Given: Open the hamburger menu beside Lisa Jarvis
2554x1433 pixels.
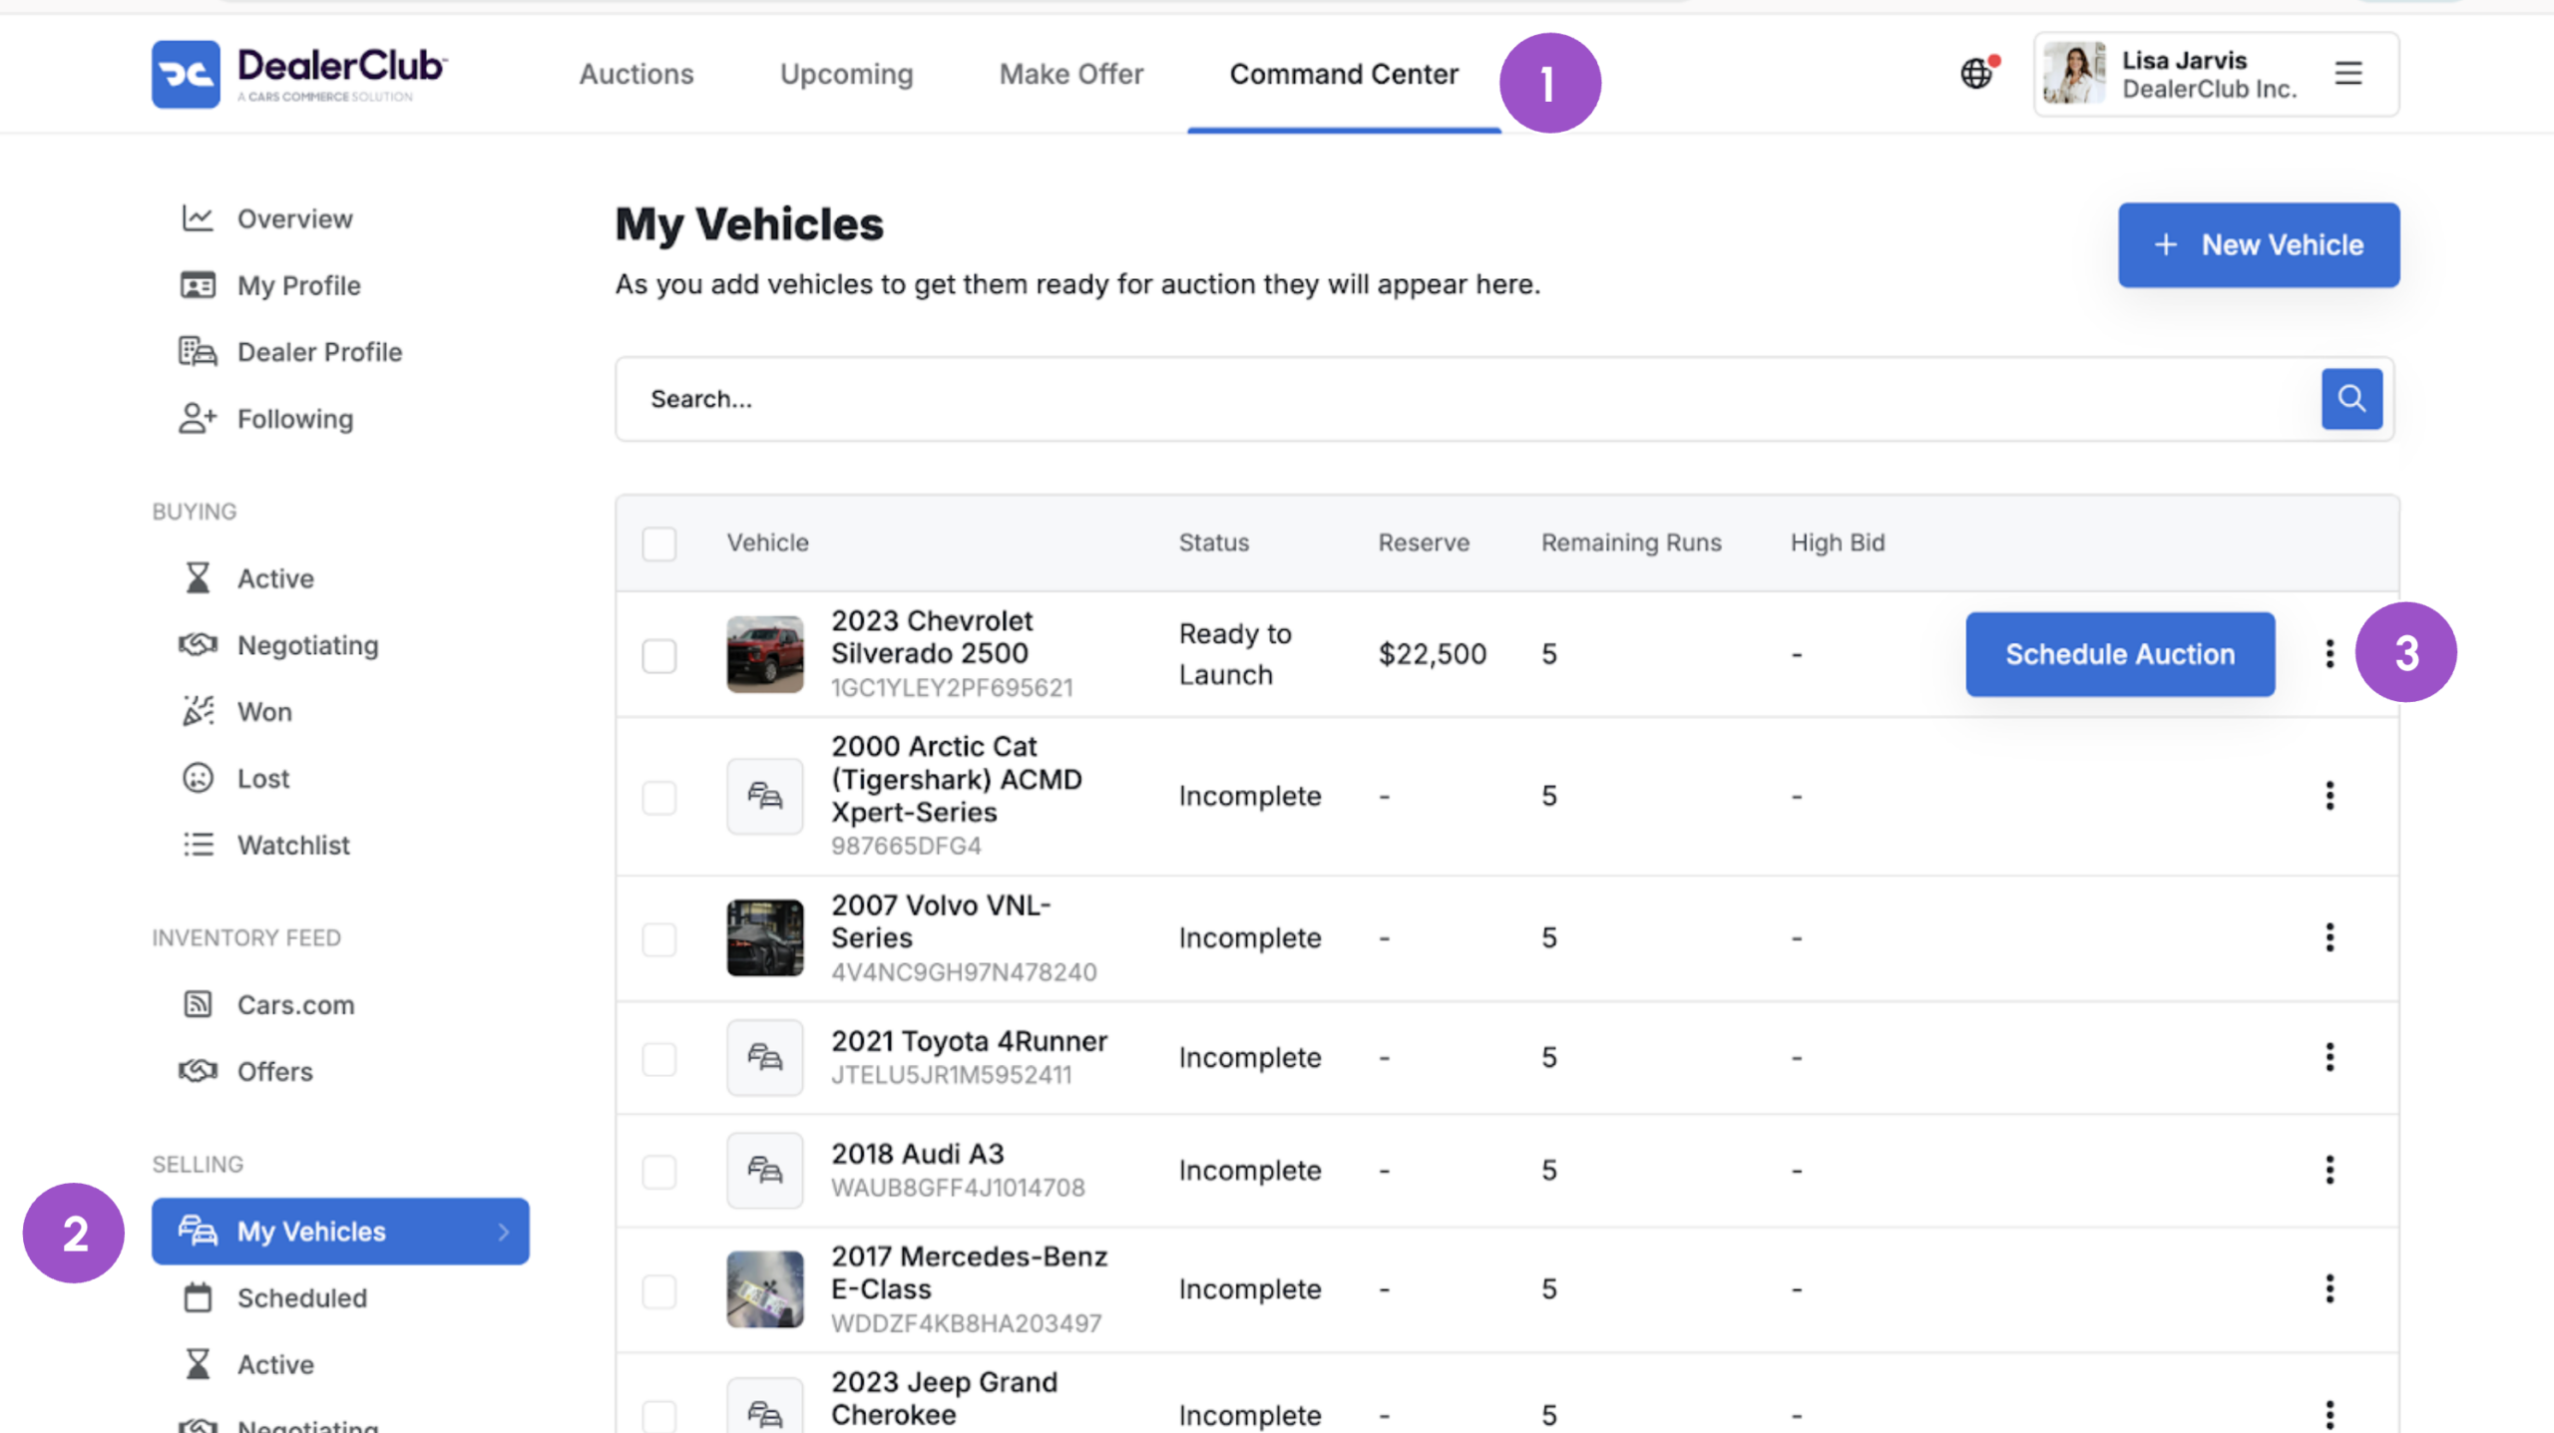Looking at the screenshot, I should [2348, 73].
